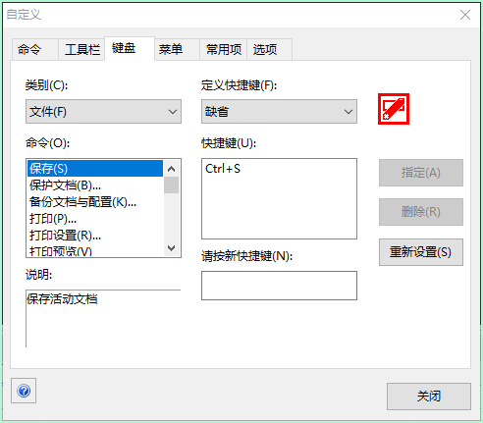Click the 关闭 button
Image resolution: width=483 pixels, height=423 pixels.
pyautogui.click(x=429, y=397)
